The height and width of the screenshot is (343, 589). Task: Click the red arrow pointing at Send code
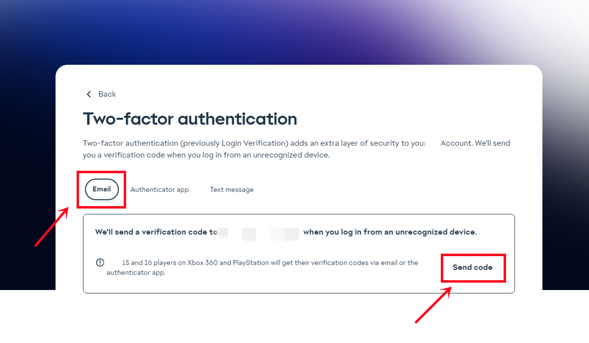(x=433, y=305)
